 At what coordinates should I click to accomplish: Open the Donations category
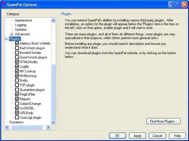[17, 122]
